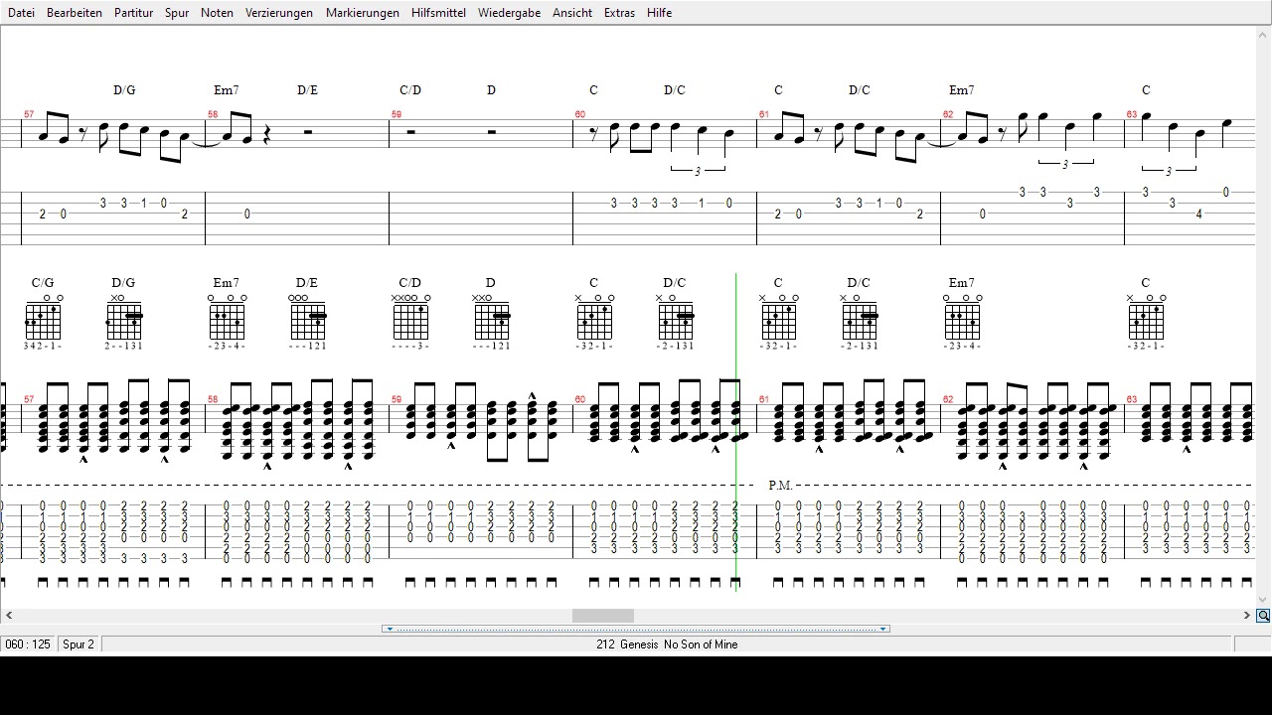Image resolution: width=1272 pixels, height=715 pixels.
Task: Click right triangle handle of blue range bar
Action: (882, 629)
